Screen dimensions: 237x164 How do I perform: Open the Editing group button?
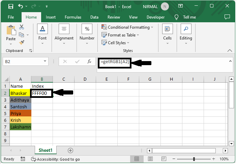[x=186, y=34]
